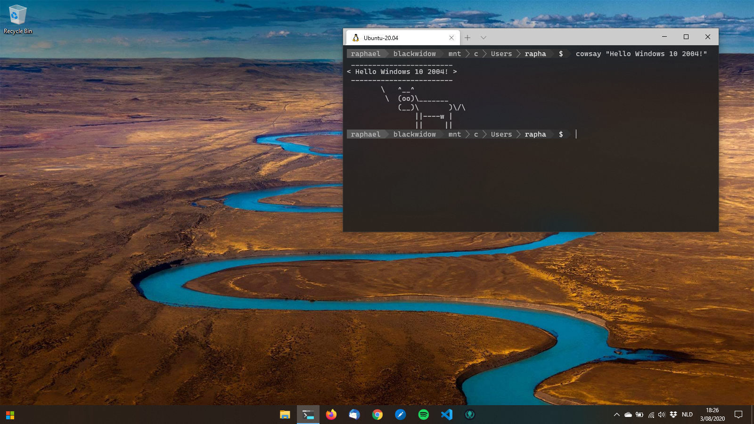Open Thunderbird mail from the taskbar
Image resolution: width=754 pixels, height=424 pixels.
pyautogui.click(x=354, y=415)
